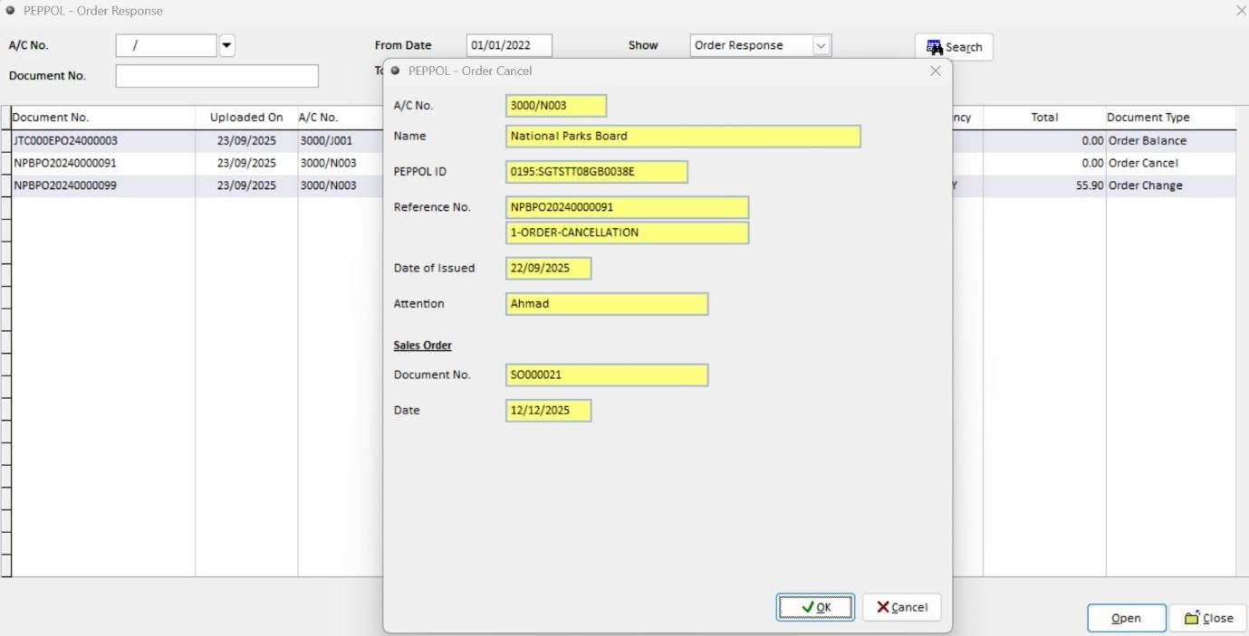Click the Close button with folder icon
Viewport: 1249px width, 636px height.
[1208, 618]
